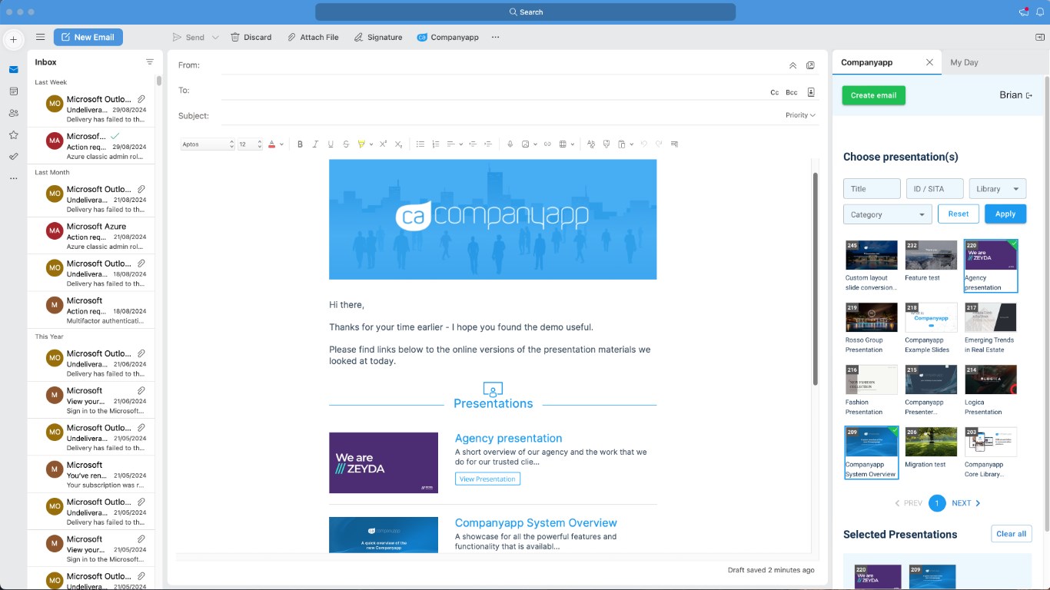Apply the yellow highlight color
The image size is (1050, 590).
click(x=361, y=144)
